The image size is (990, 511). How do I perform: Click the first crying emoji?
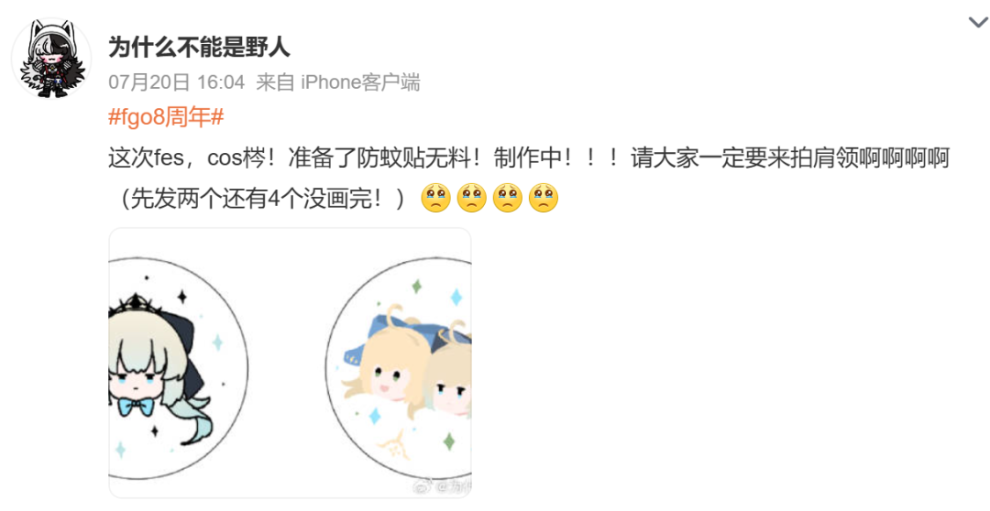436,198
